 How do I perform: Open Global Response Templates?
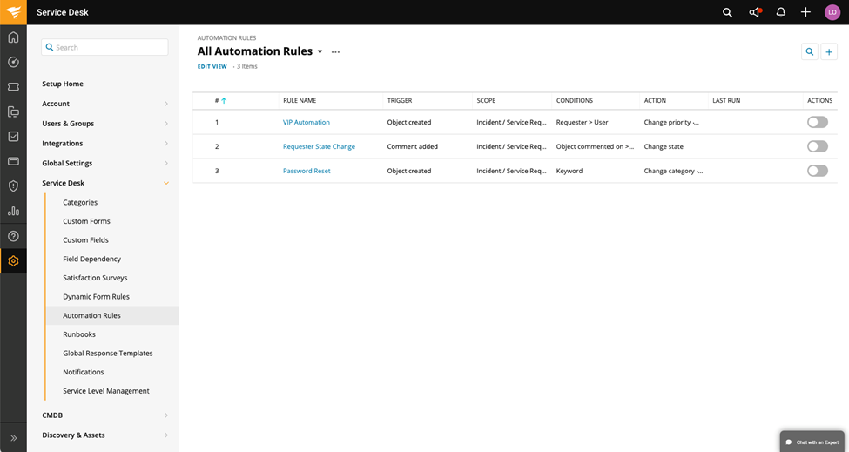pos(108,354)
